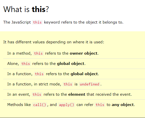
Task: Click 'this' code in the method row
Action: pyautogui.click(x=38, y=53)
